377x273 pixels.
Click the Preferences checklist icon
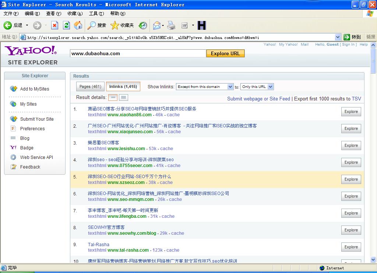pyautogui.click(x=13, y=128)
